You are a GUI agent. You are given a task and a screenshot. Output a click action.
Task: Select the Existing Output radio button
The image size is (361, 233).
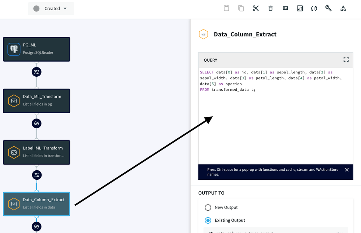[x=208, y=220]
